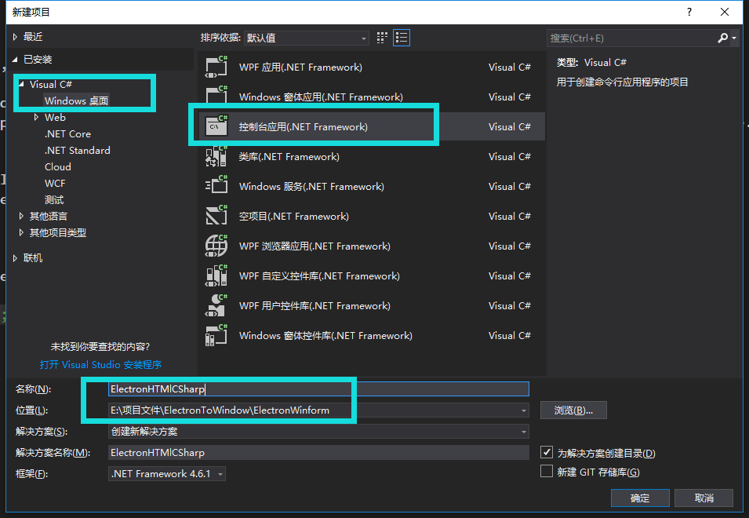Screen dimensions: 749x518
Task: Switch template list to small icons view
Action: point(382,37)
